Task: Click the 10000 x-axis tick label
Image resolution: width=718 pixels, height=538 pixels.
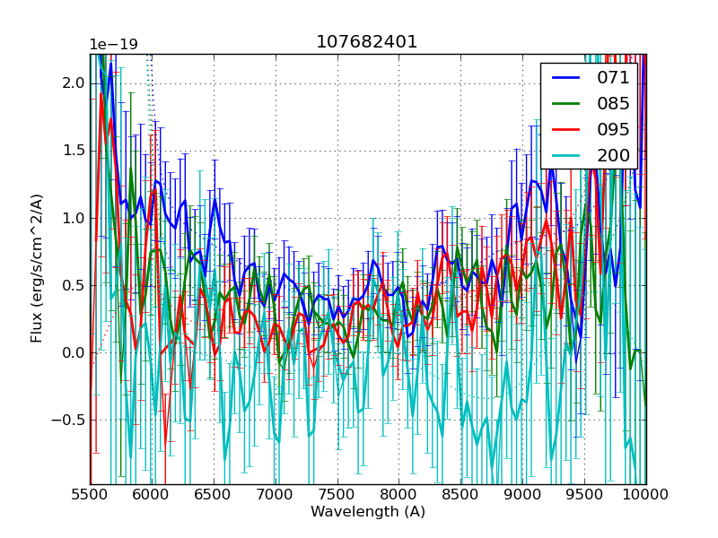Action: pyautogui.click(x=646, y=495)
